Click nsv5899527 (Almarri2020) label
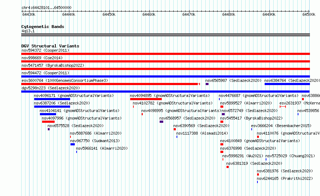The image size is (320, 196). [246, 103]
